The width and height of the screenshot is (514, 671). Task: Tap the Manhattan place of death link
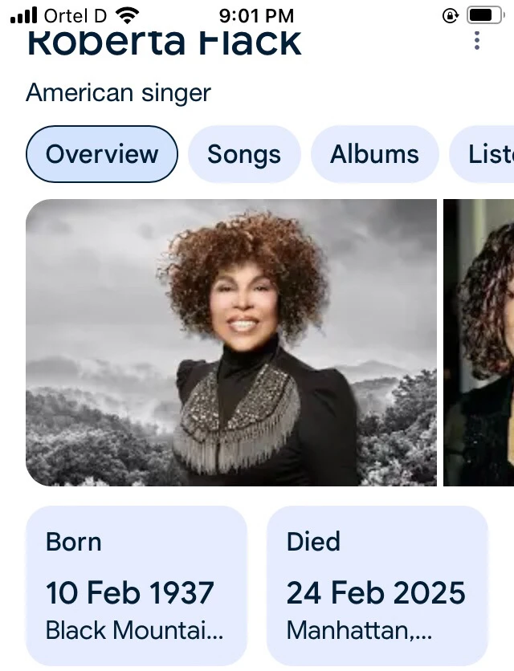coord(359,630)
